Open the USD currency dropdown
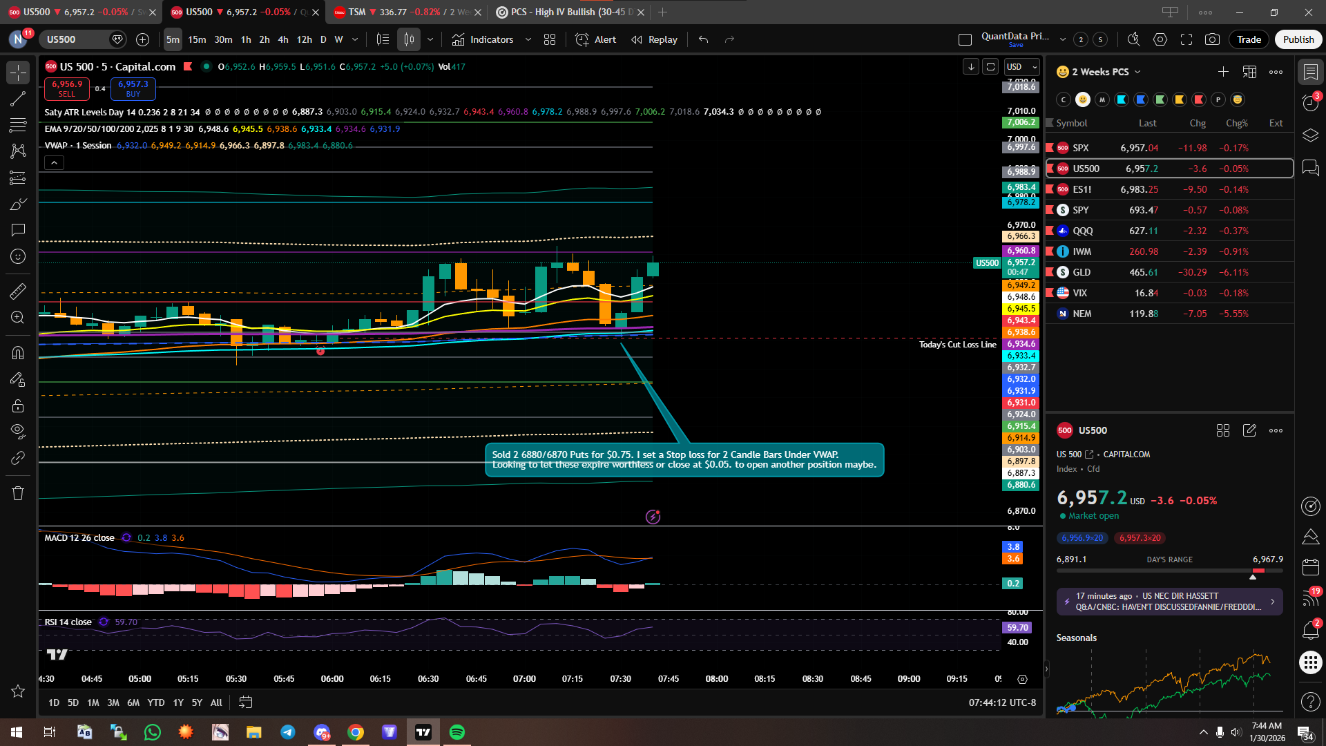Viewport: 1326px width, 746px height. tap(1022, 67)
